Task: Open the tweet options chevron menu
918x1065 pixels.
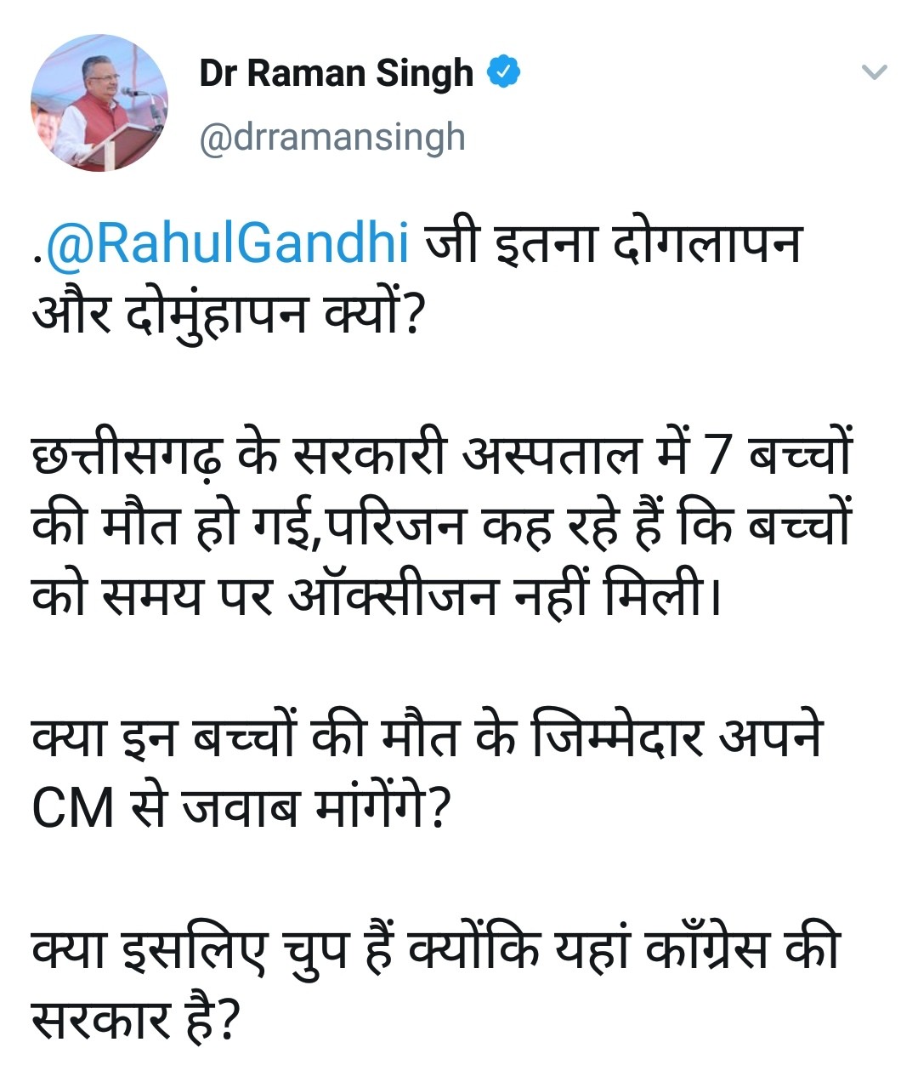Action: coord(874,73)
